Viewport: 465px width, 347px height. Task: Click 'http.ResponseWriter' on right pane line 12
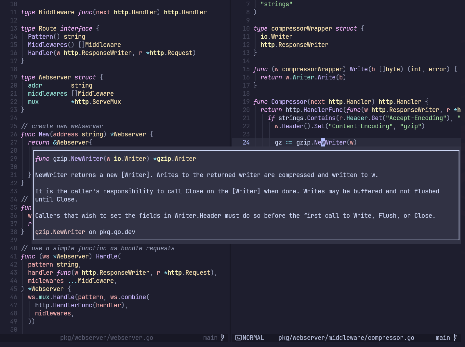[294, 45]
